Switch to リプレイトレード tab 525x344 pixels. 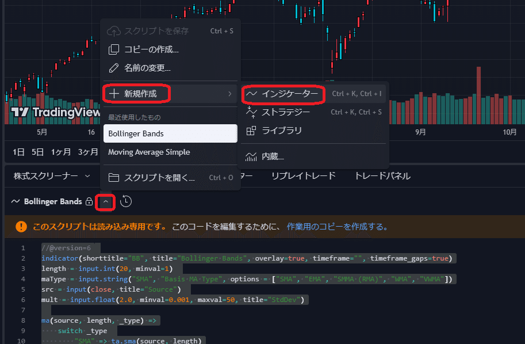point(304,176)
